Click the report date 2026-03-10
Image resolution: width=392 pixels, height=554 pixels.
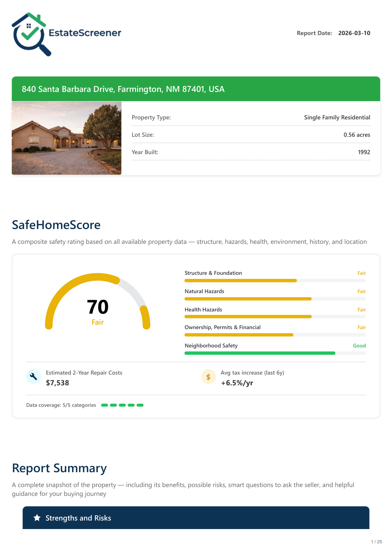(354, 33)
